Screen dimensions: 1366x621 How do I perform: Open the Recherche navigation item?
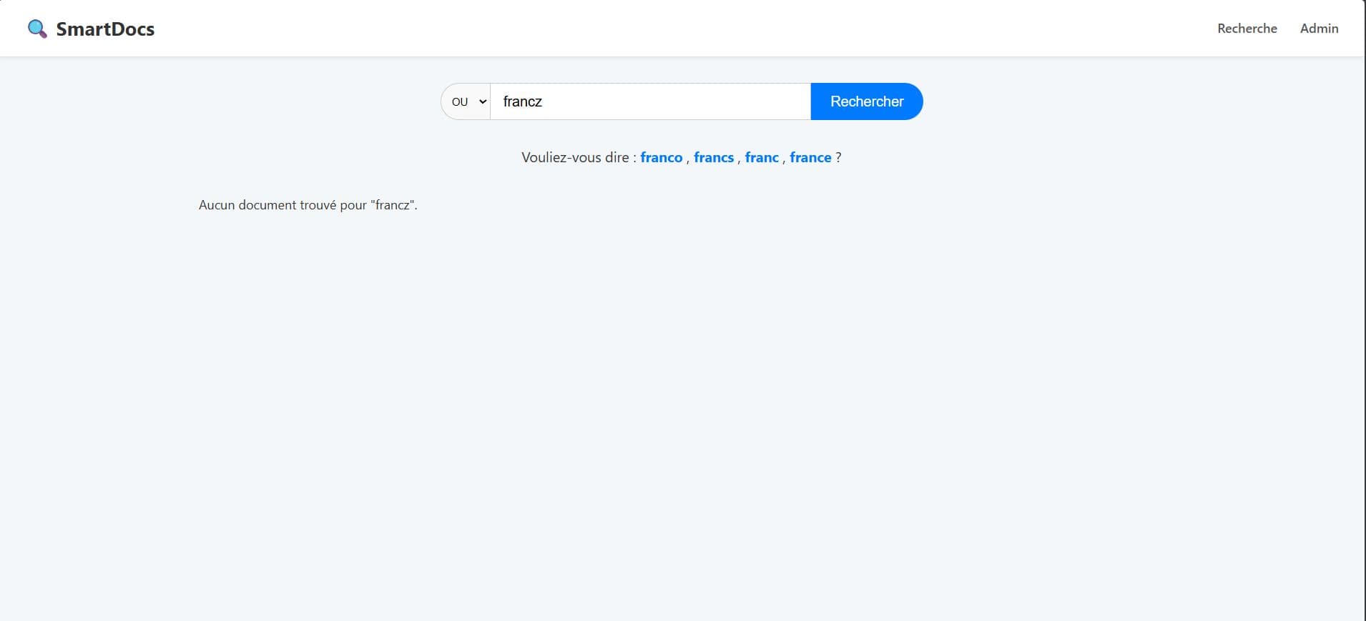pos(1247,29)
